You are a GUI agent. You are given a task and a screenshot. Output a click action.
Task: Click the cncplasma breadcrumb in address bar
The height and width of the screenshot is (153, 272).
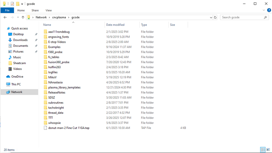click(60, 17)
